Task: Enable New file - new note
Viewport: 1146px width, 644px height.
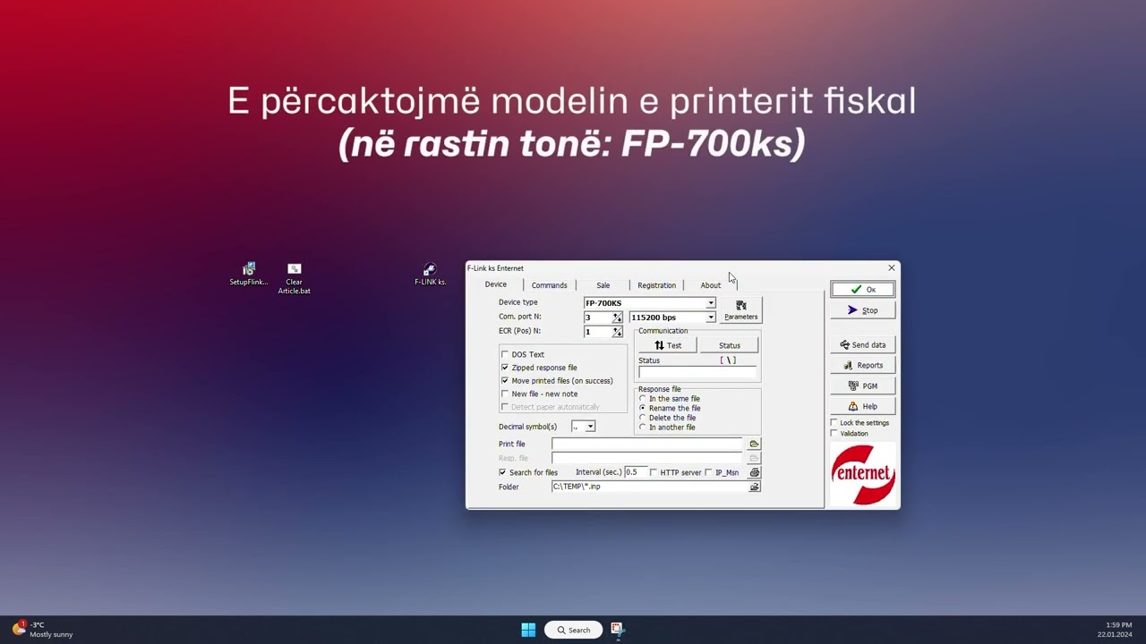Action: click(505, 394)
